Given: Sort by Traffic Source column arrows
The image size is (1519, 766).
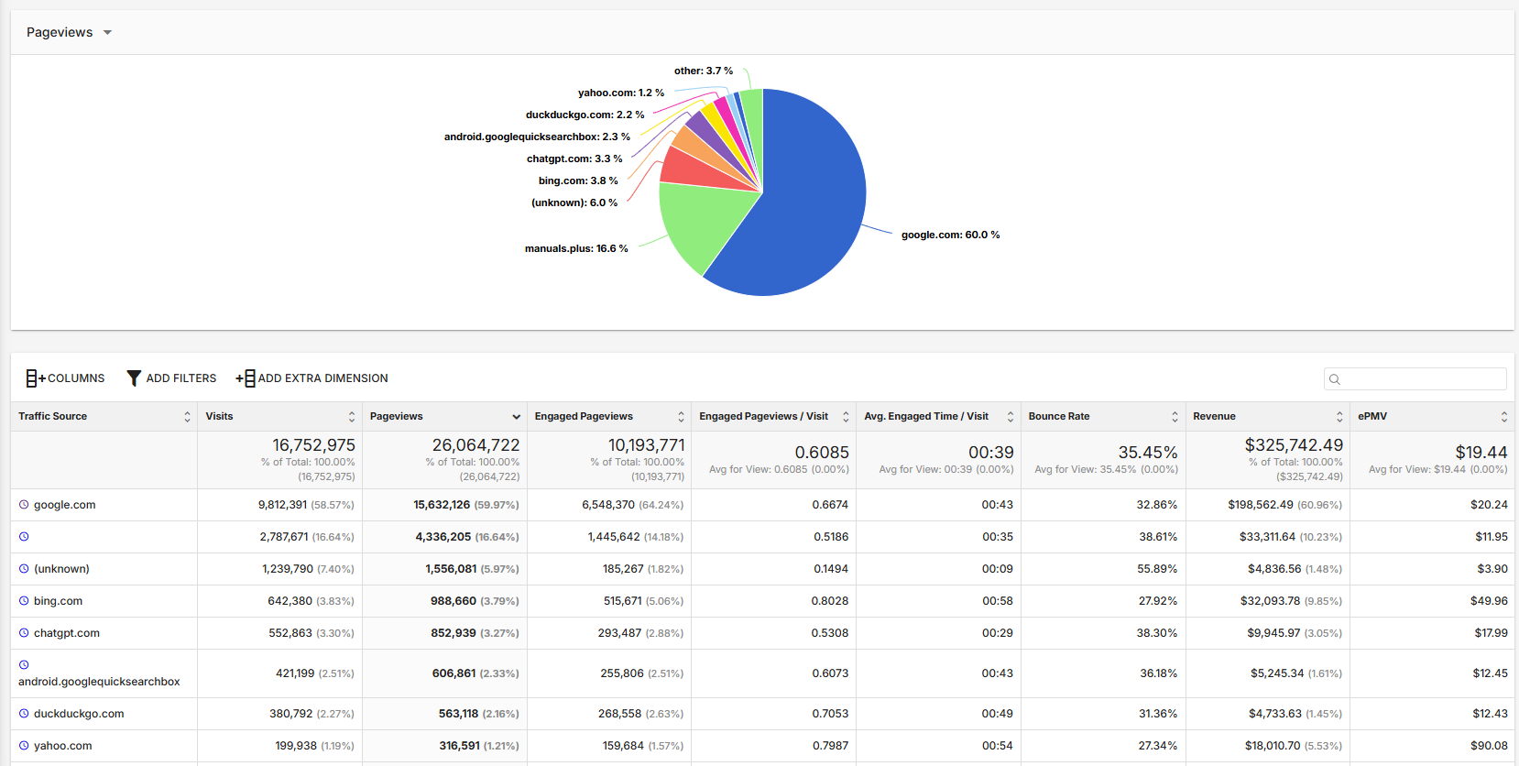Looking at the screenshot, I should pos(187,417).
